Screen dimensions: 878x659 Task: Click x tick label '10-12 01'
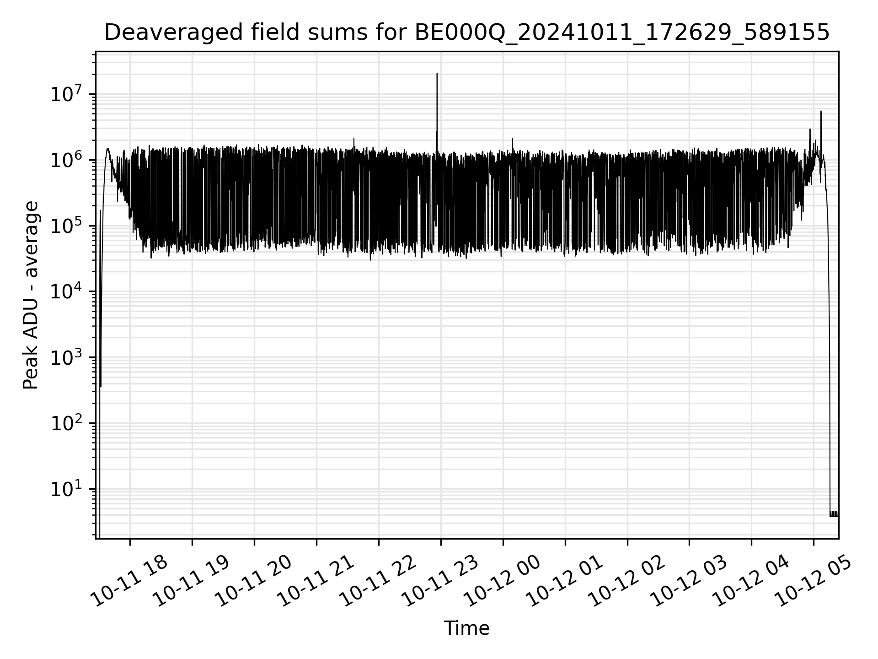(564, 580)
